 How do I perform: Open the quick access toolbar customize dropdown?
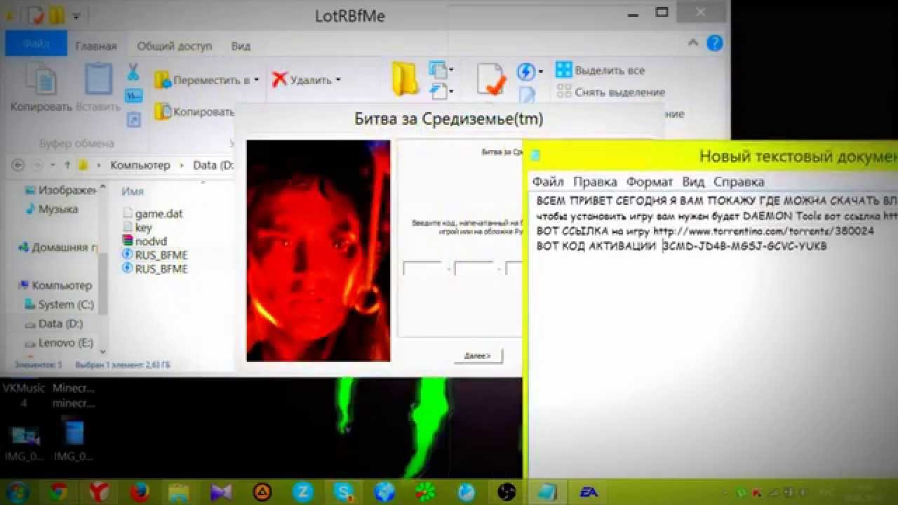click(x=76, y=15)
